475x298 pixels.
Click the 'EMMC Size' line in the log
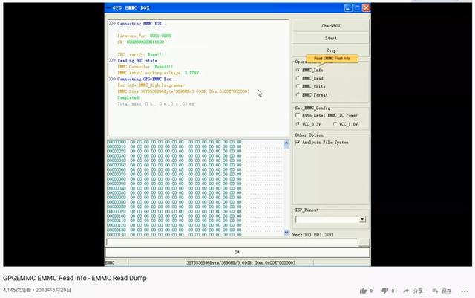183,91
